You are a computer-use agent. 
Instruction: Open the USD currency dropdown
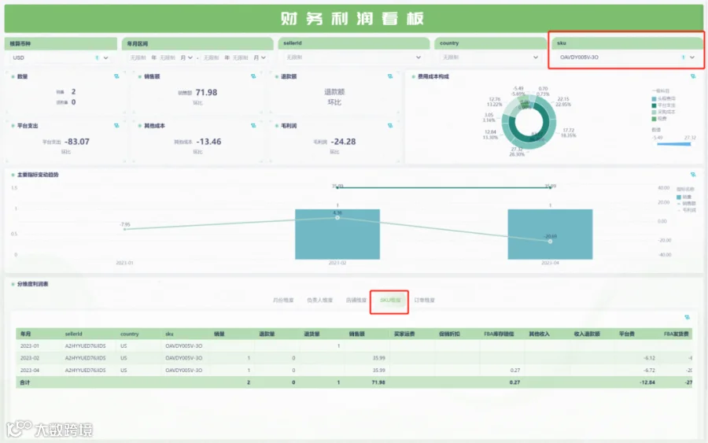(61, 57)
